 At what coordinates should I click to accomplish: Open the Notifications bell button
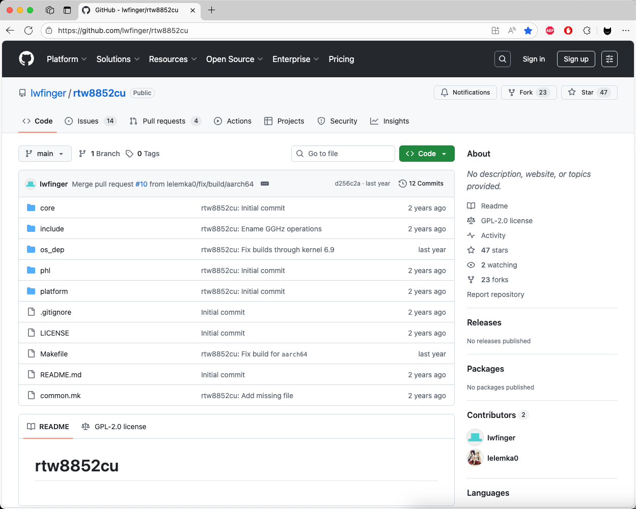[465, 93]
